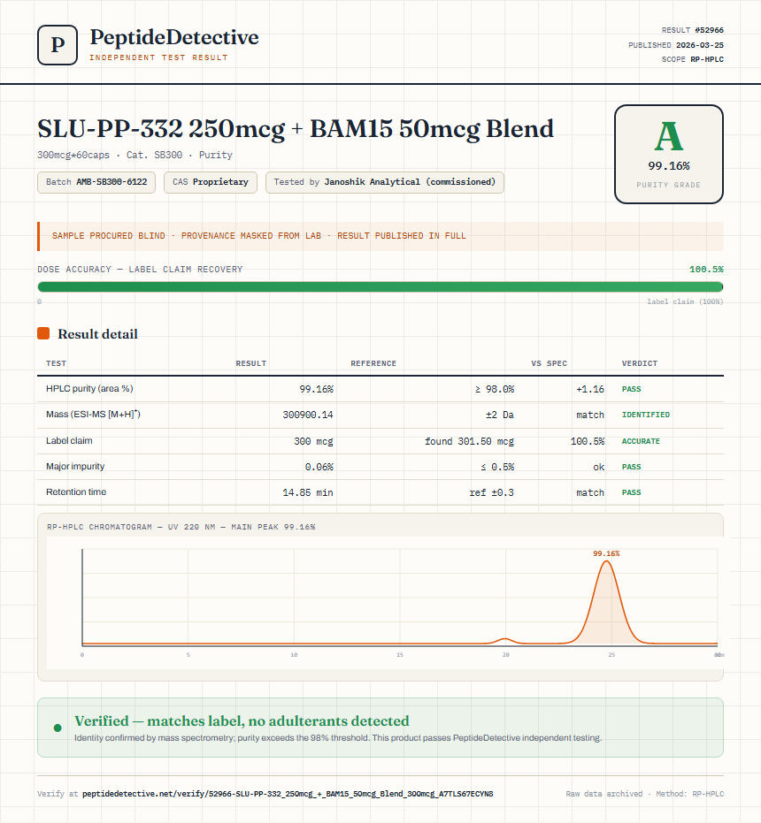
Task: Click the PASS verdict in HPLC purity row
Action: (631, 389)
